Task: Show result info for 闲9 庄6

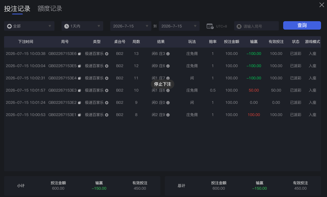Action: click(x=168, y=66)
